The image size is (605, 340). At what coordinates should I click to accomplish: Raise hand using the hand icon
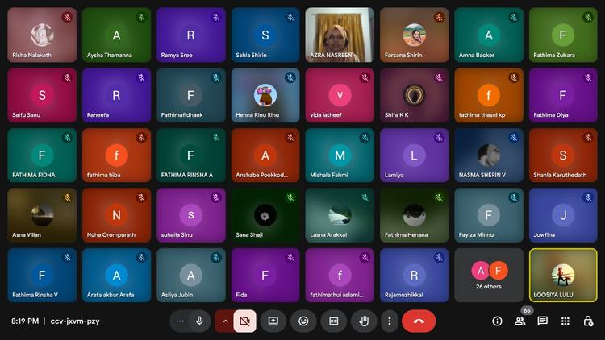coord(364,321)
